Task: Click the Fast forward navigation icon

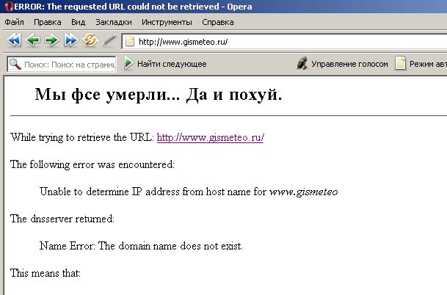Action: point(70,40)
